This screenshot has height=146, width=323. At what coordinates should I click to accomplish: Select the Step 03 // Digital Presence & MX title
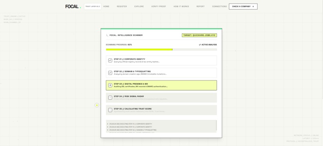point(131,84)
